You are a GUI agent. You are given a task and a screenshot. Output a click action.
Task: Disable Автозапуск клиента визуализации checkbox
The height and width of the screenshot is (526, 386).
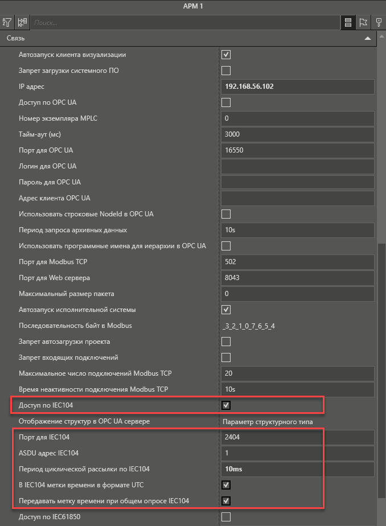(x=225, y=55)
